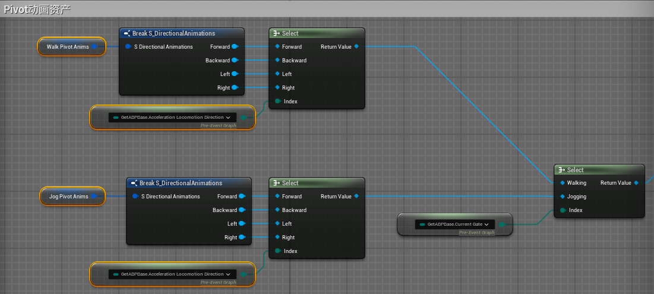Click lower S Directional Animations input pin
This screenshot has height=294, width=654.
(x=135, y=197)
